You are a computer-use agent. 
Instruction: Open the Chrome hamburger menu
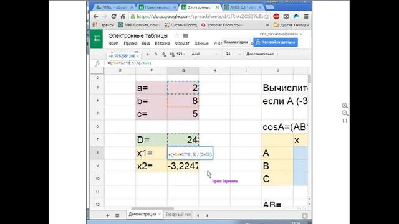tap(306, 17)
